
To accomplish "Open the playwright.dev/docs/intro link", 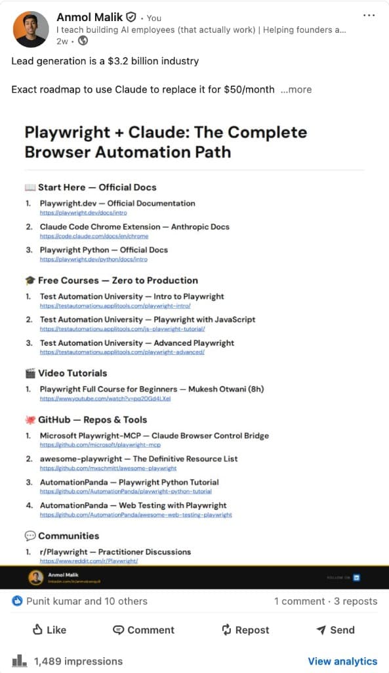I will (83, 212).
